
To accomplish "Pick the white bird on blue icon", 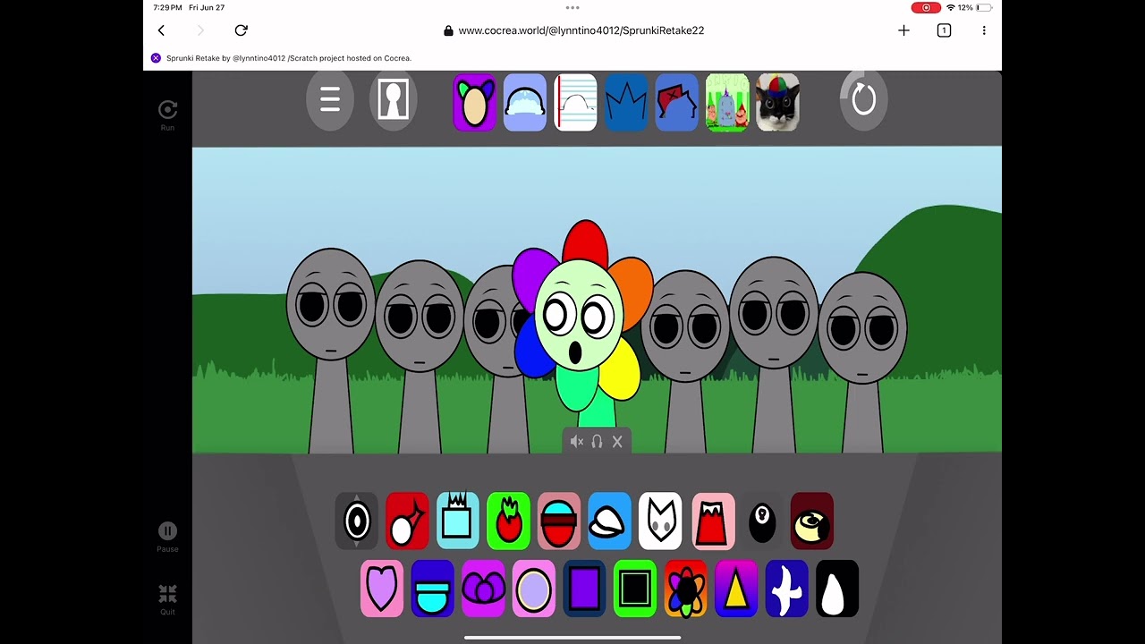I will [786, 589].
